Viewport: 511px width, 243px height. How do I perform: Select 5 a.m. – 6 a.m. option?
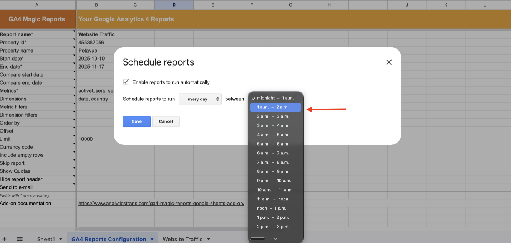coord(275,144)
